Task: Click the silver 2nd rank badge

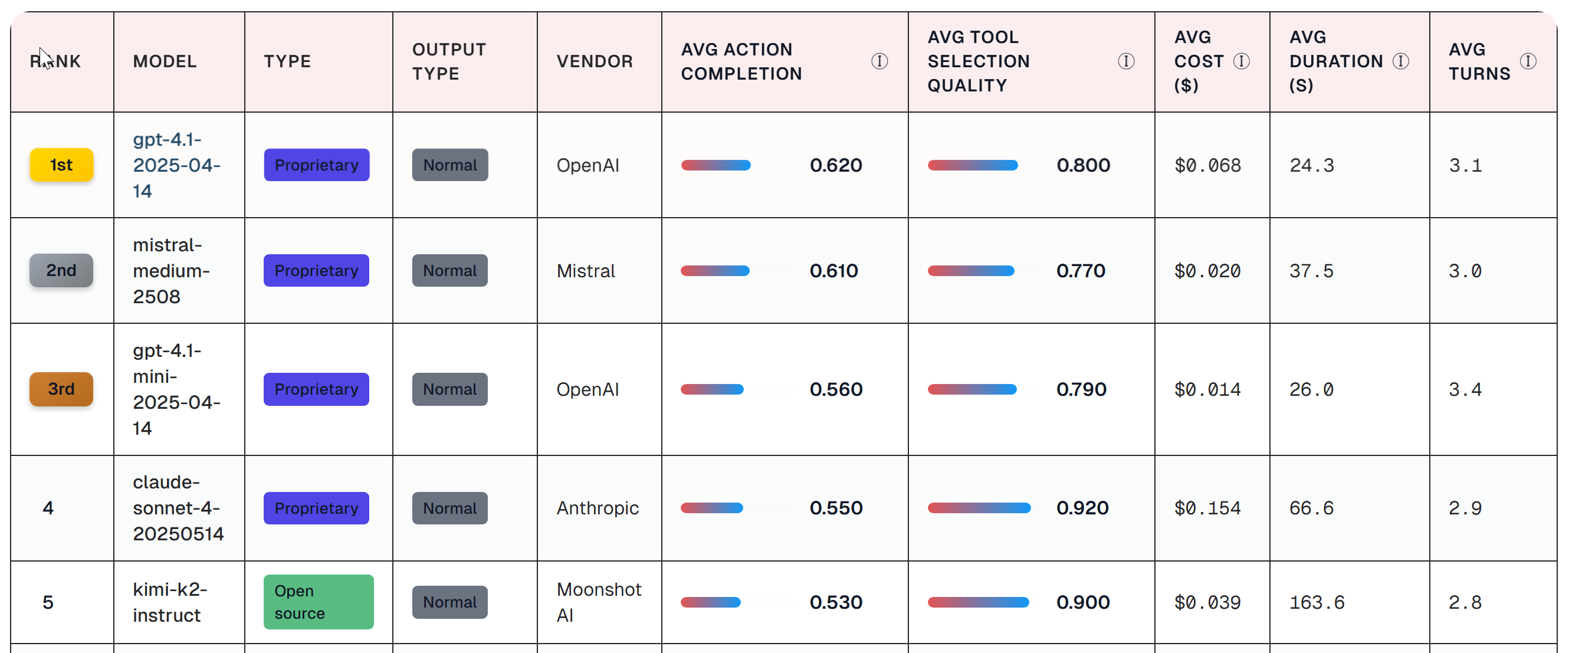Action: [61, 270]
